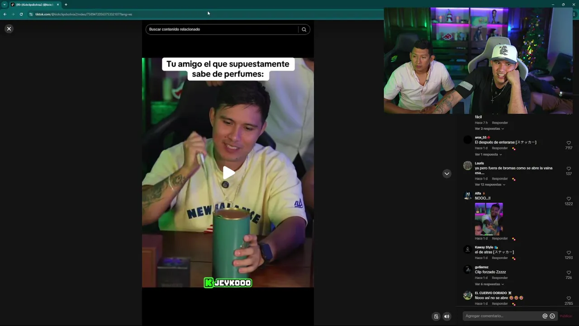Open EL CUERVO DORADO's profile avatar
Viewport: 579px width, 326px height.
(468, 296)
